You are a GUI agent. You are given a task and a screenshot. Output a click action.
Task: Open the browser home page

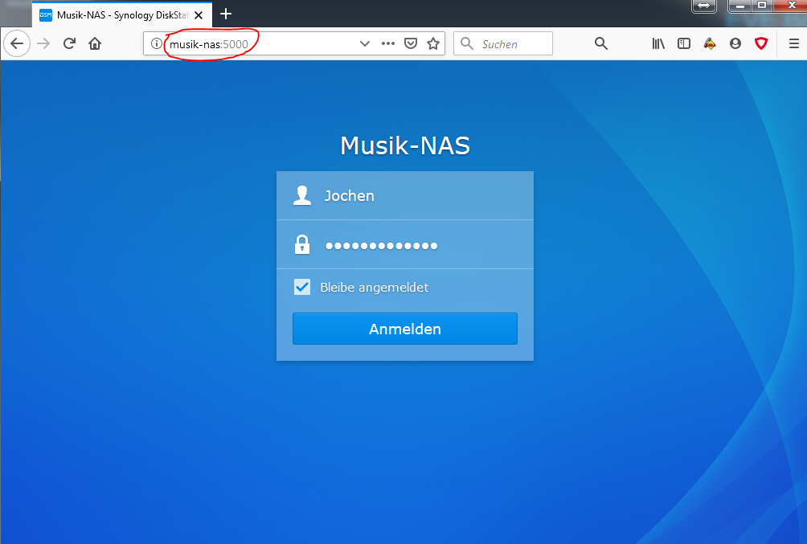95,43
